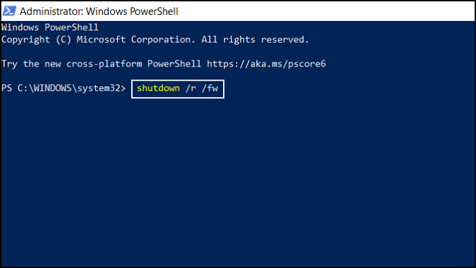Click the empty title bar area right of title
This screenshot has width=476, height=268.
326,12
